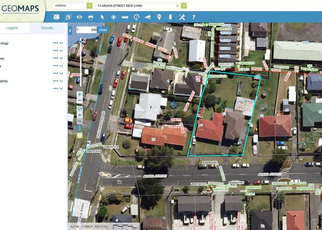
Task: Open the measure ruler tool
Action: click(x=125, y=17)
